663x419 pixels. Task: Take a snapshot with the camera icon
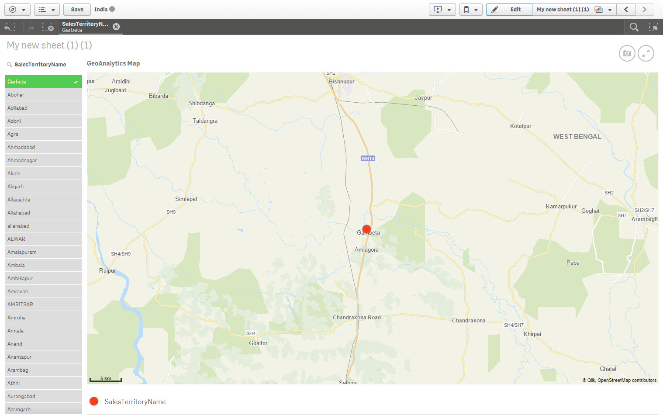(627, 53)
